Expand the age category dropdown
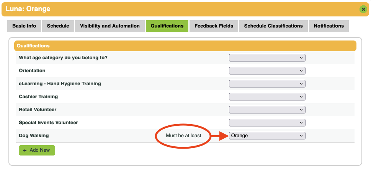 (267, 58)
